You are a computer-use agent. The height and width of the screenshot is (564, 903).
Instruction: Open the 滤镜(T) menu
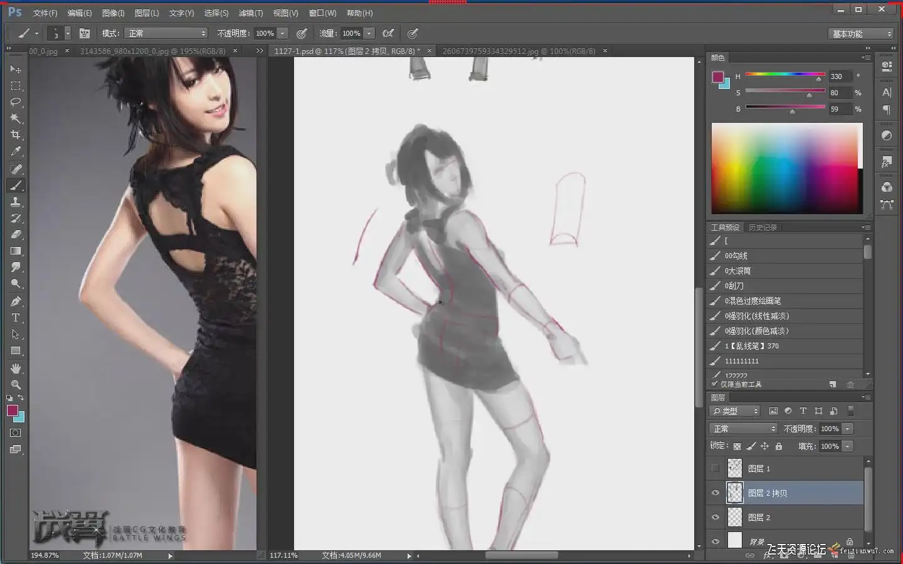pyautogui.click(x=250, y=13)
